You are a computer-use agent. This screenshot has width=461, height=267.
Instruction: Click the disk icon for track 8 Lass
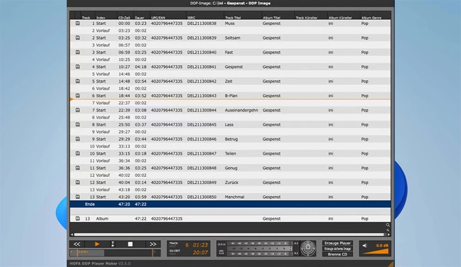(x=78, y=124)
